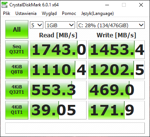This screenshot has height=137, width=150.
Task: Open the Pomoc menu
Action: point(69,13)
